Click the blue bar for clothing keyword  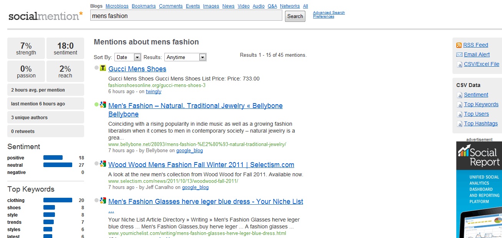[58, 200]
